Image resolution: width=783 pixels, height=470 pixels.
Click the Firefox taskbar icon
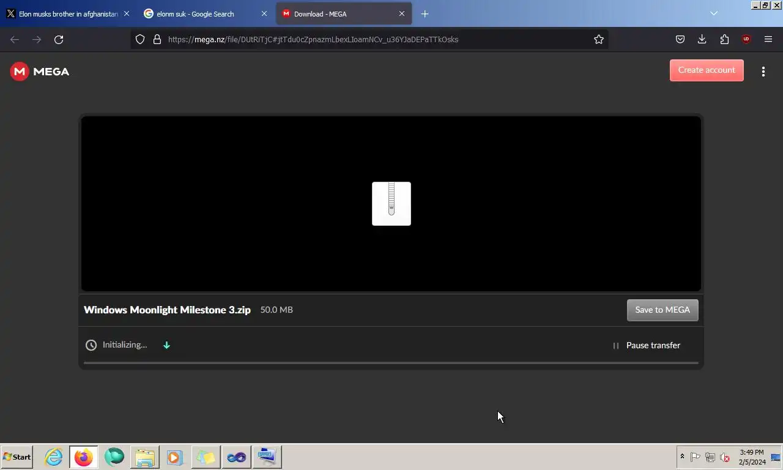(x=84, y=457)
